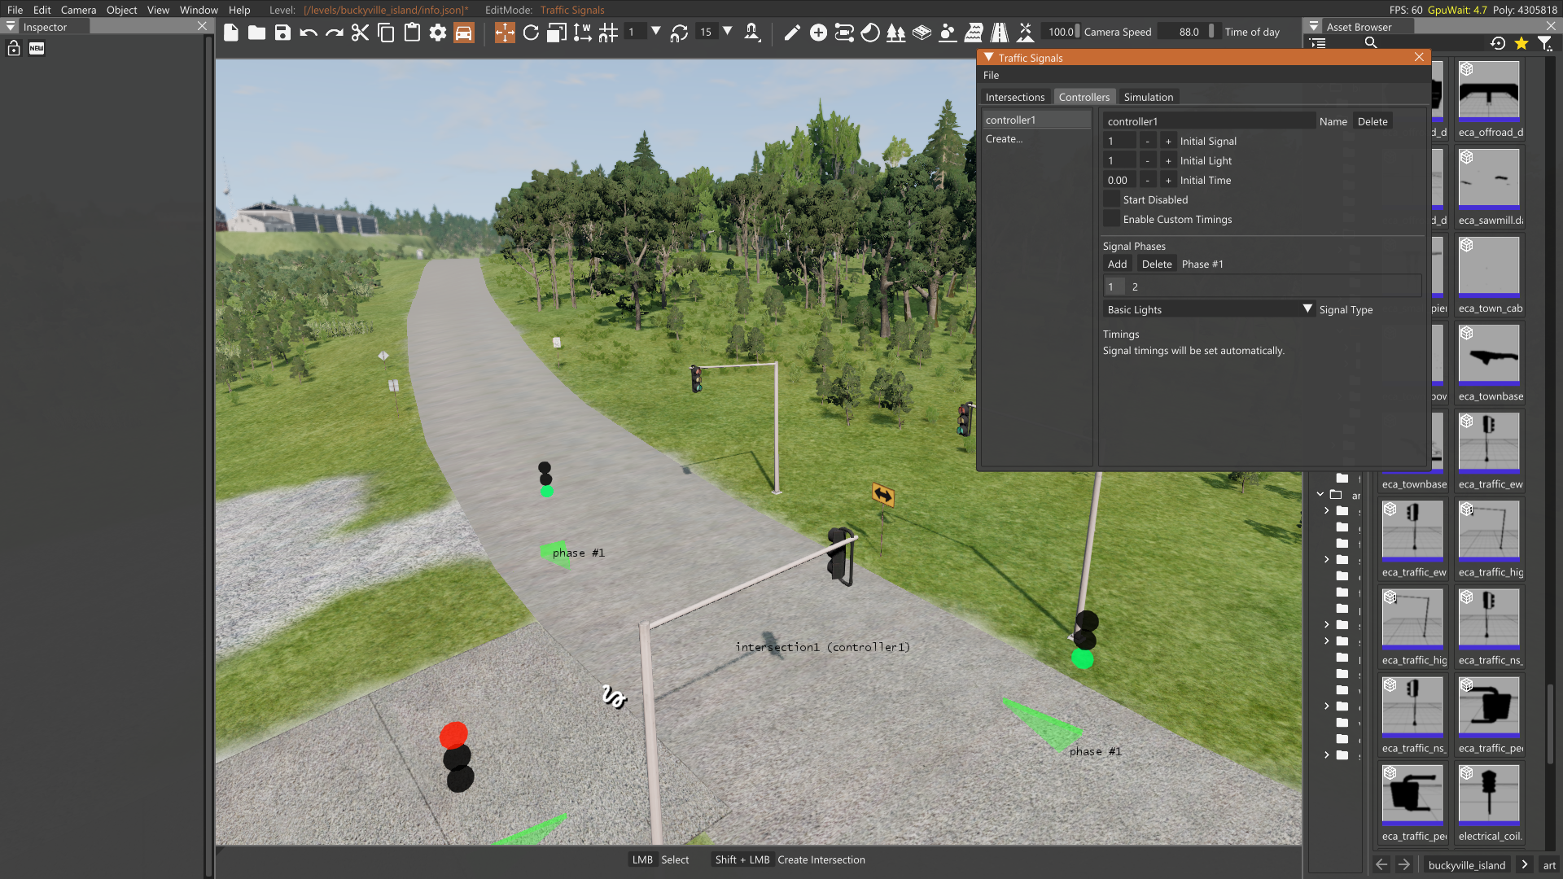Click the New Level file icon

(231, 33)
